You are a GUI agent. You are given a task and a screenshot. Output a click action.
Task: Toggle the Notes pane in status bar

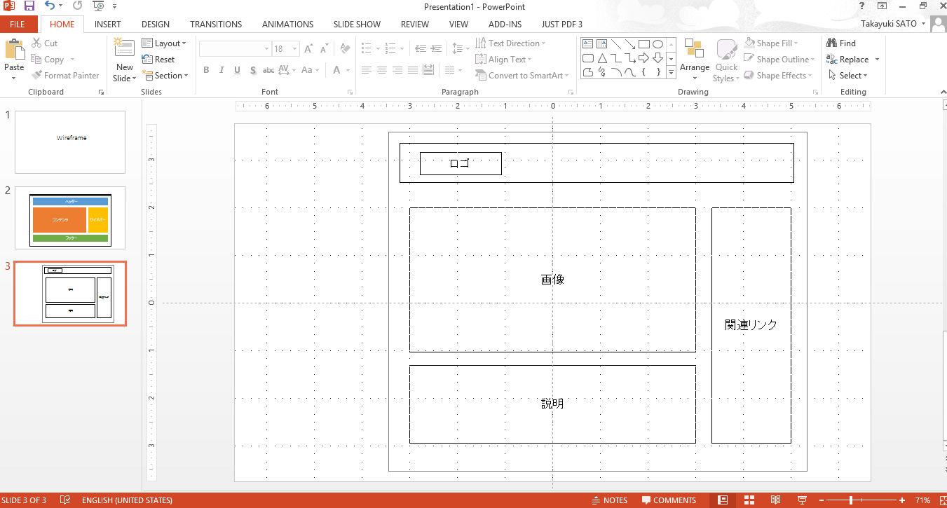[x=609, y=500]
